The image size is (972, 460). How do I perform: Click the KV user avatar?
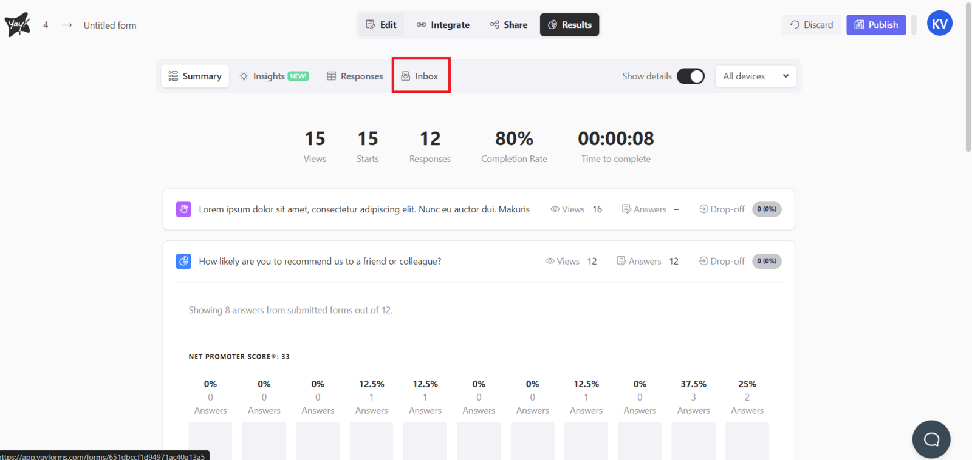pos(939,24)
